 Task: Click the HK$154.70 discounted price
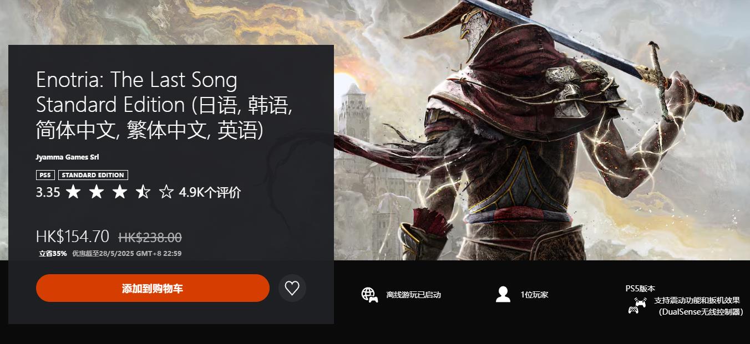click(x=73, y=237)
